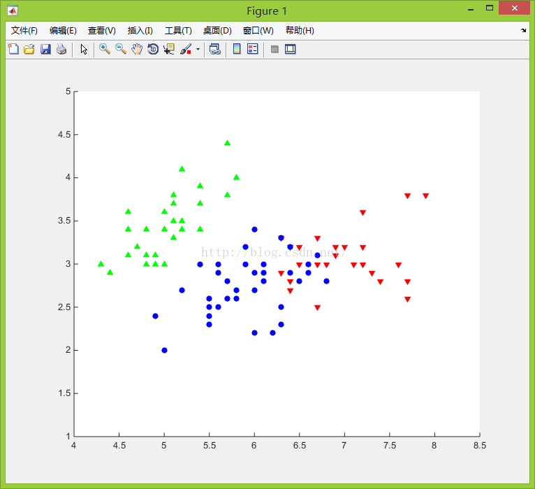Click the Hide Plot Tools icon
The image size is (535, 489).
(274, 50)
